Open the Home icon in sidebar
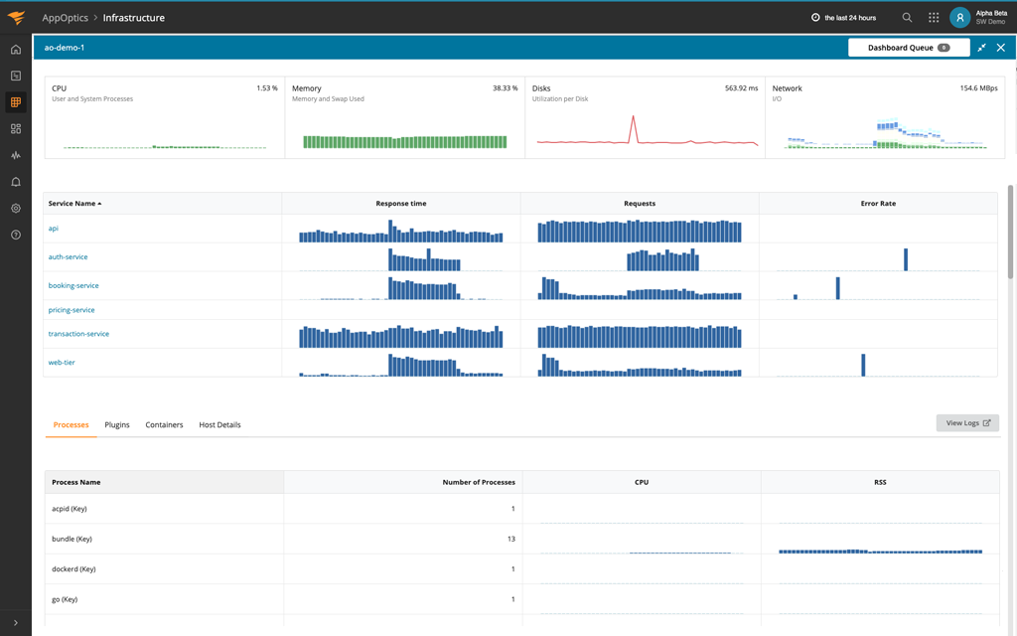The image size is (1017, 636). tap(16, 50)
